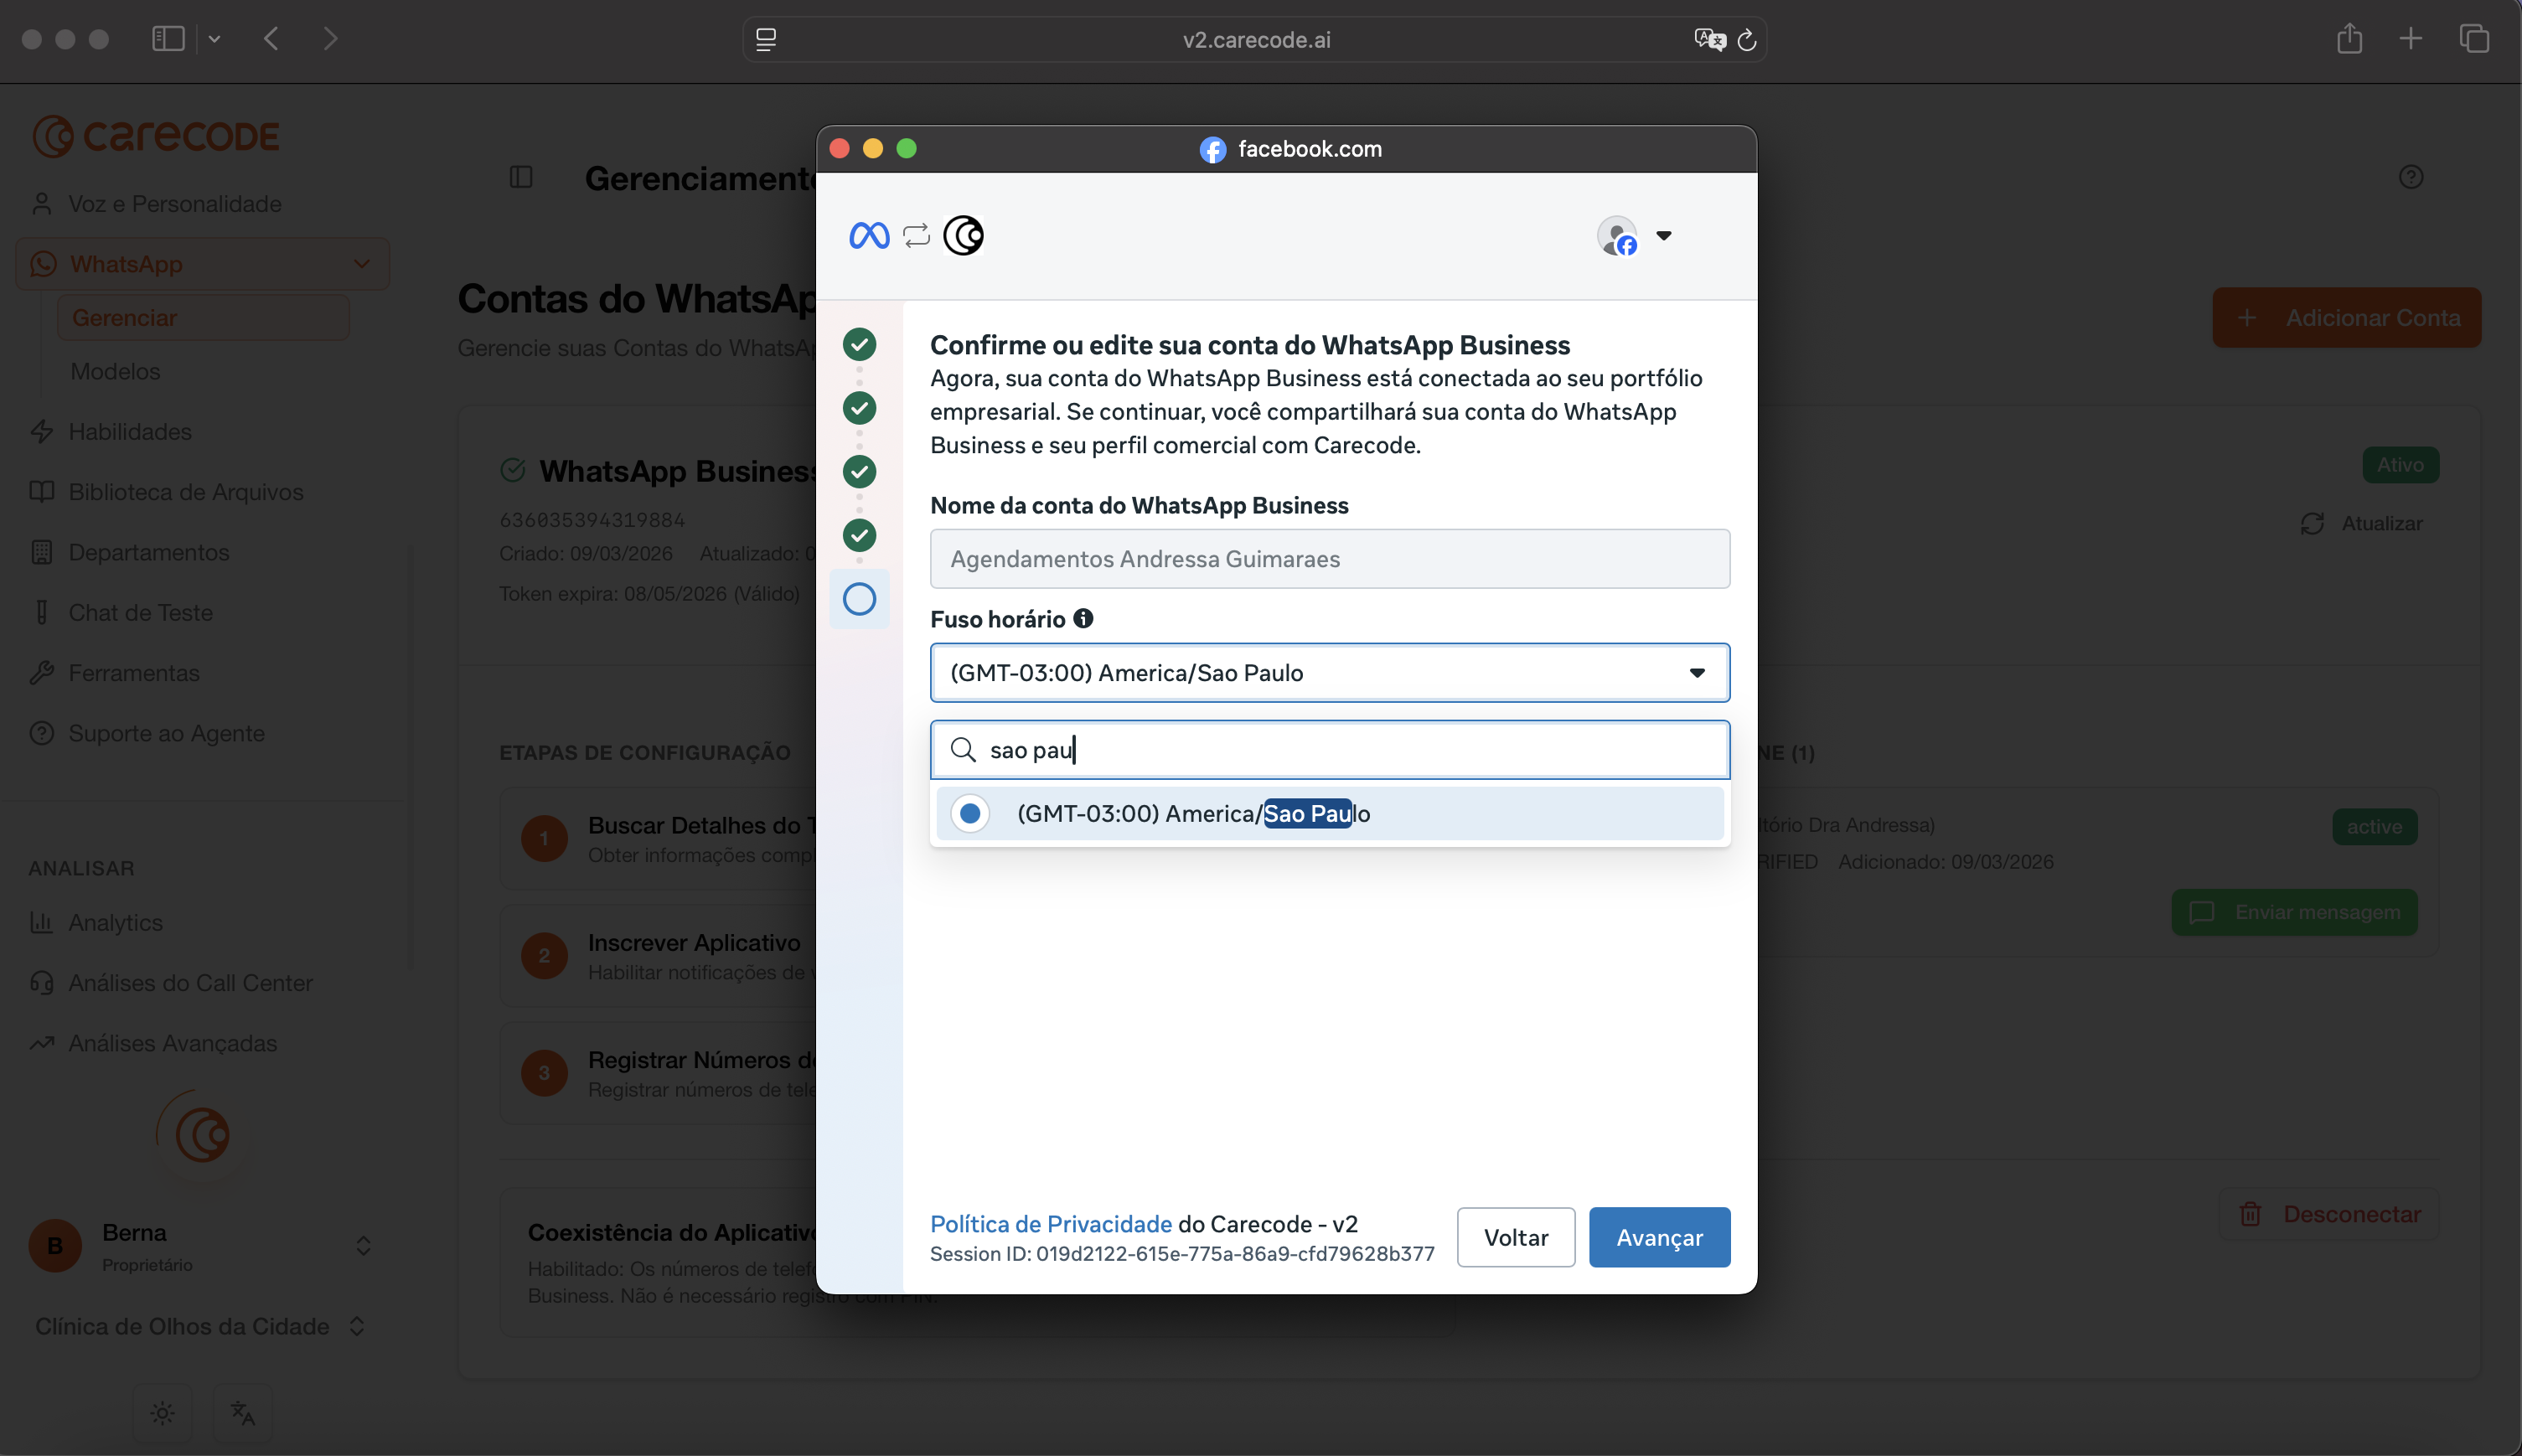2522x1456 pixels.
Task: Click the magnifier icon in timezone search
Action: 962,750
